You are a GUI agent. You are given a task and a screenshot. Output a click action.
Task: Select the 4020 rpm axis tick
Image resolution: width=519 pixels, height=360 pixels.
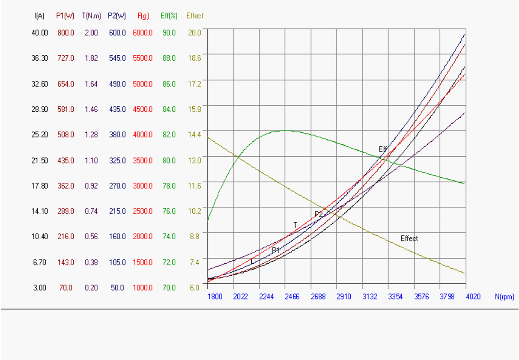[x=473, y=297]
